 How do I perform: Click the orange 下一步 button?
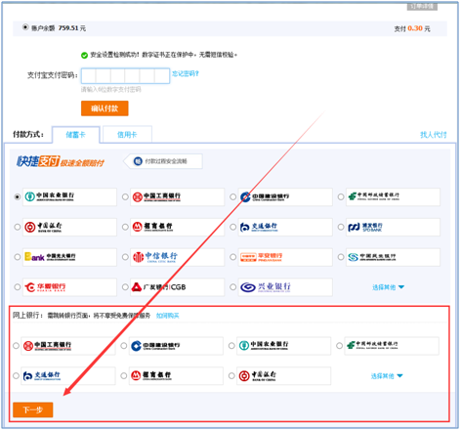tap(33, 409)
